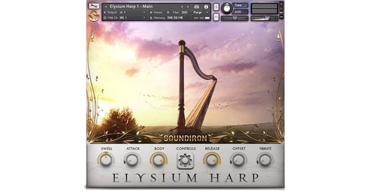Turn the Swell knob
The image size is (370, 192).
(x=106, y=160)
